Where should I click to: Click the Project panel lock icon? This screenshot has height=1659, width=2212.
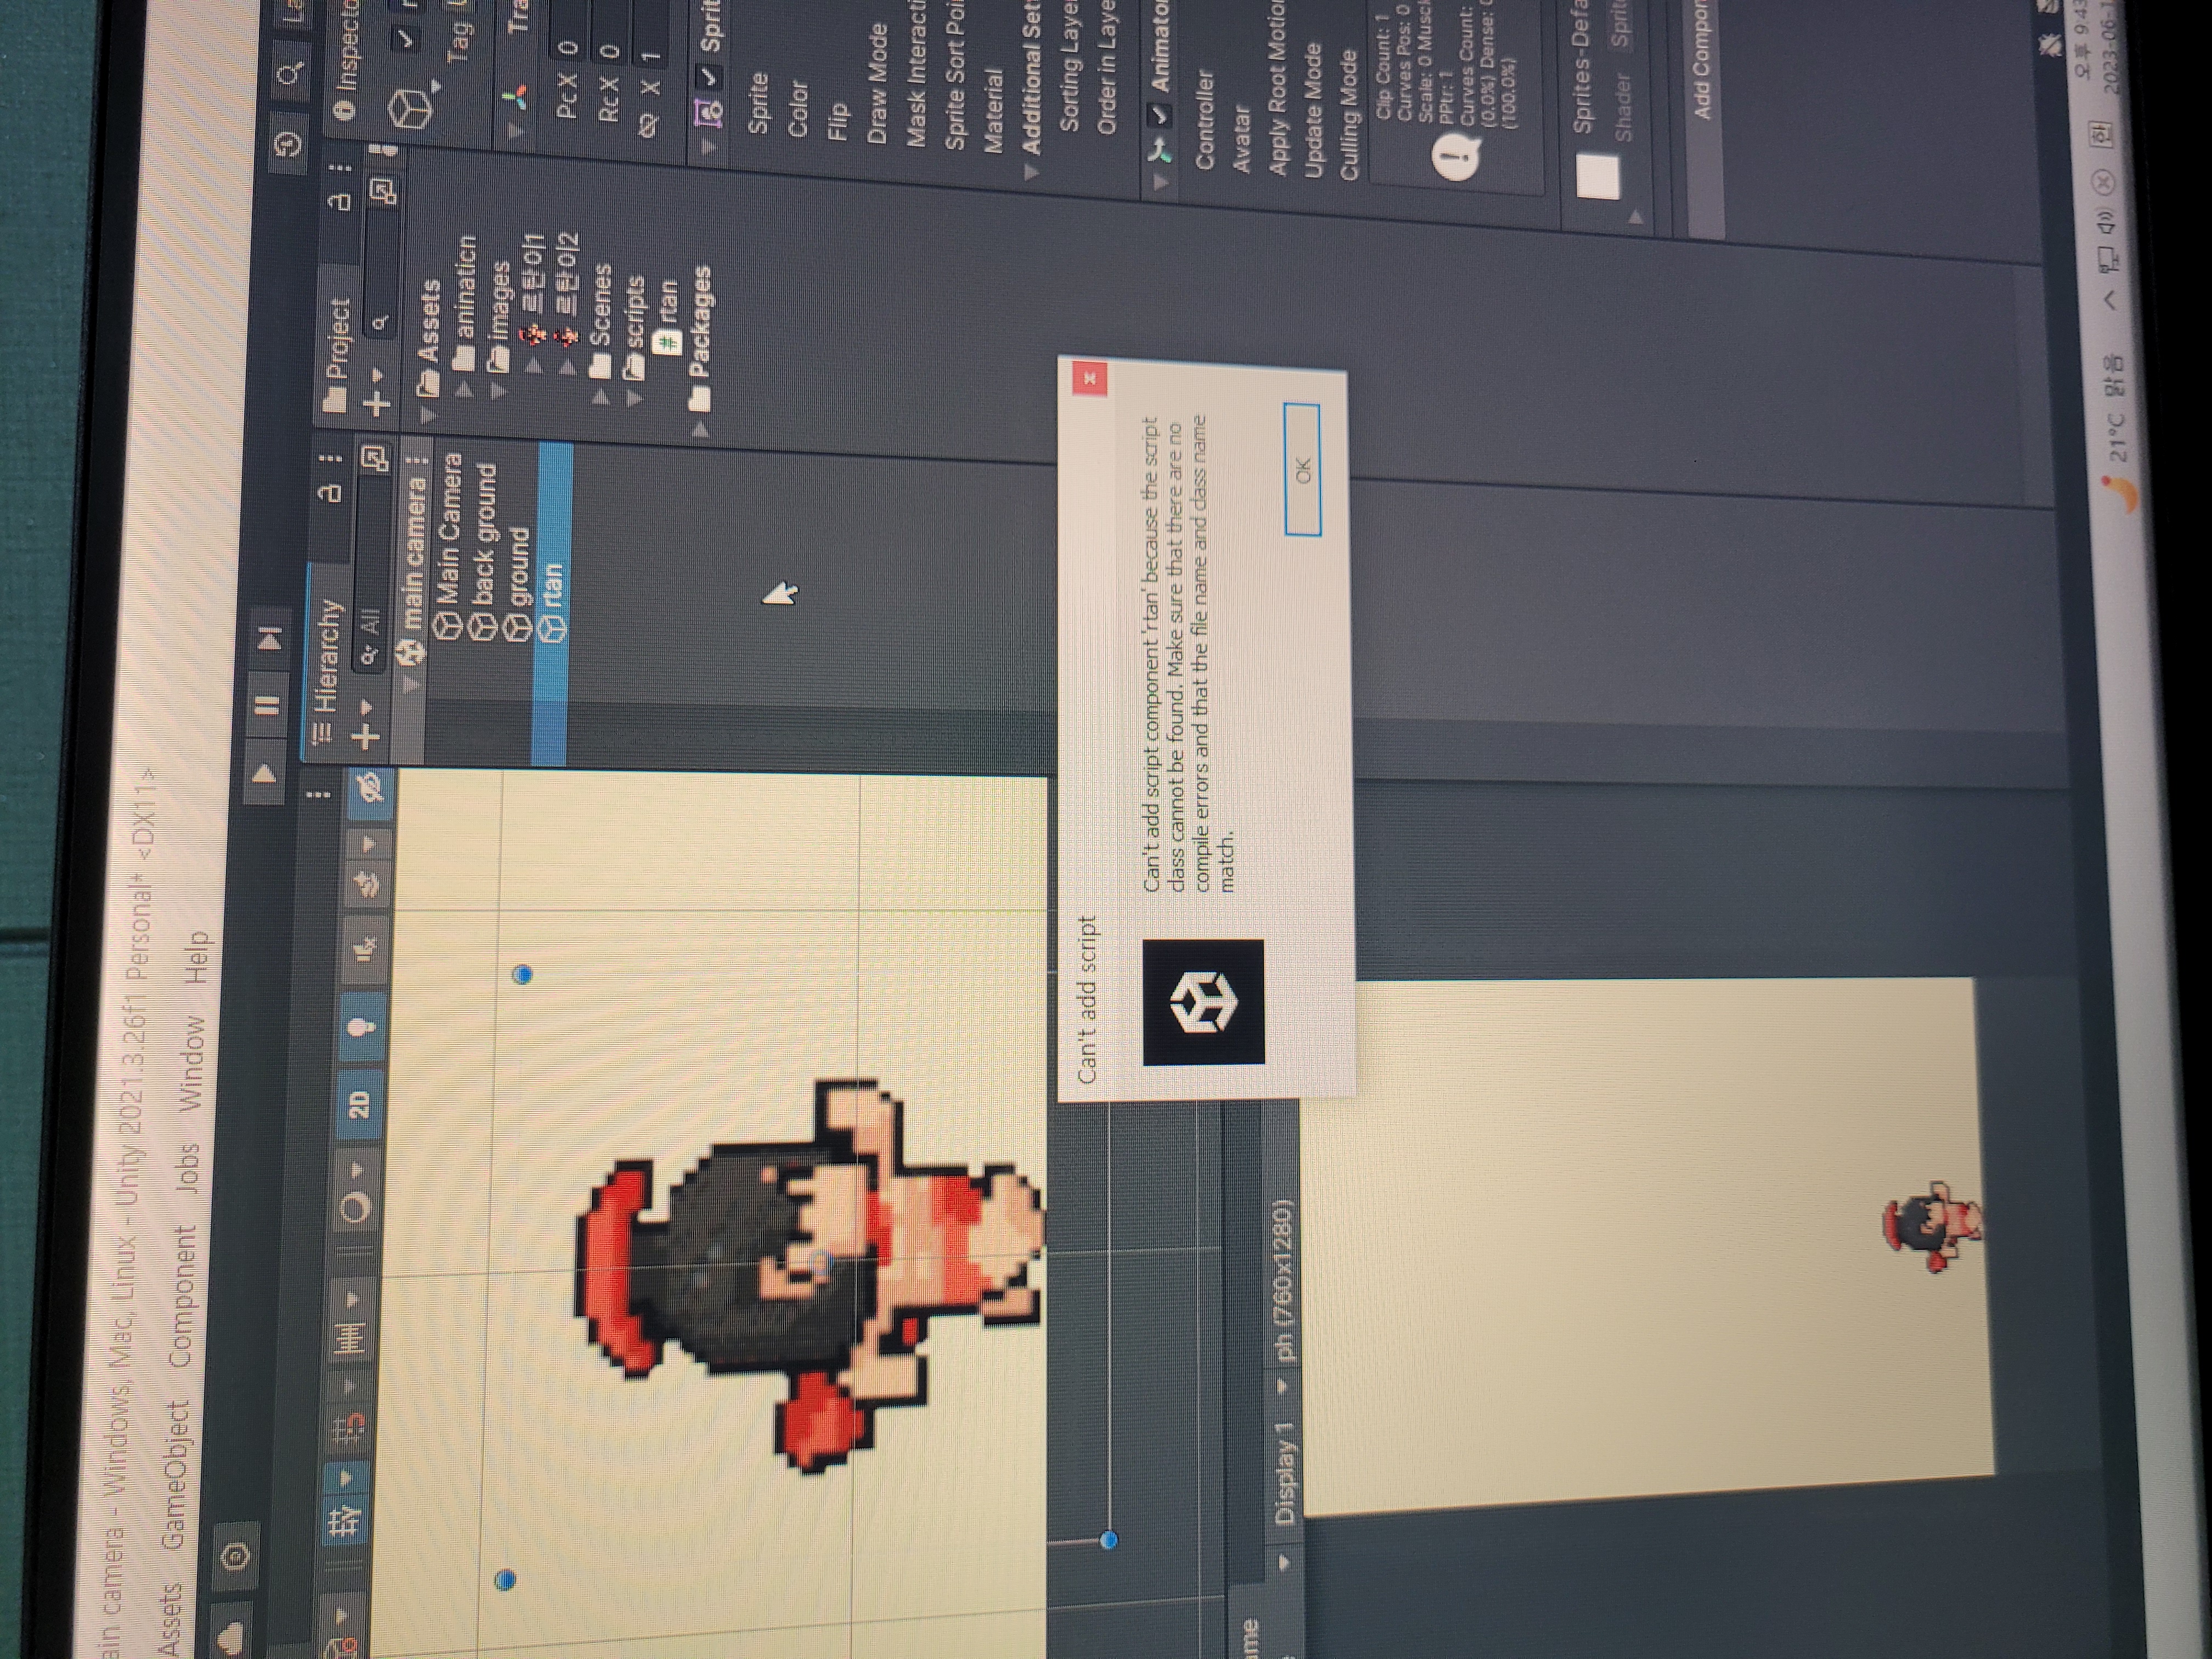341,201
